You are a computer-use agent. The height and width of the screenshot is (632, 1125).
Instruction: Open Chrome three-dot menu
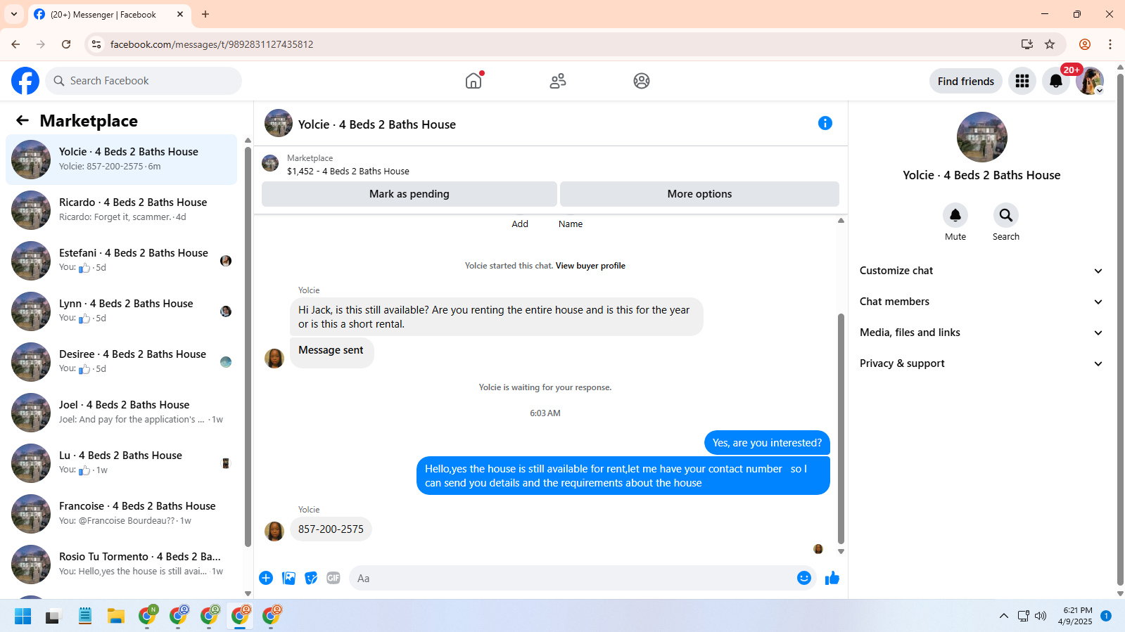point(1110,44)
